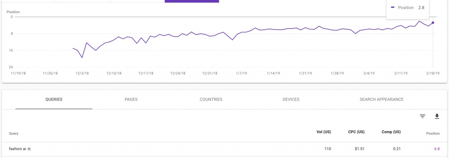
Task: Click the Query column header
Action: tap(14, 133)
